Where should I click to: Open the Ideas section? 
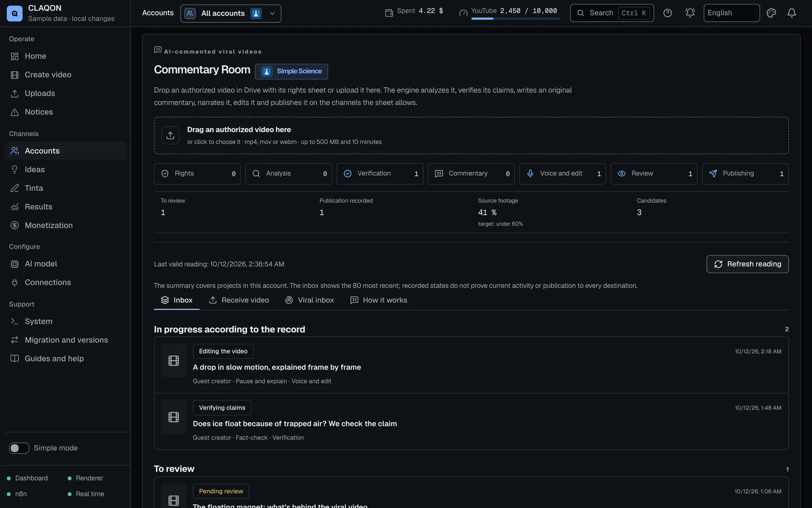(x=65, y=170)
